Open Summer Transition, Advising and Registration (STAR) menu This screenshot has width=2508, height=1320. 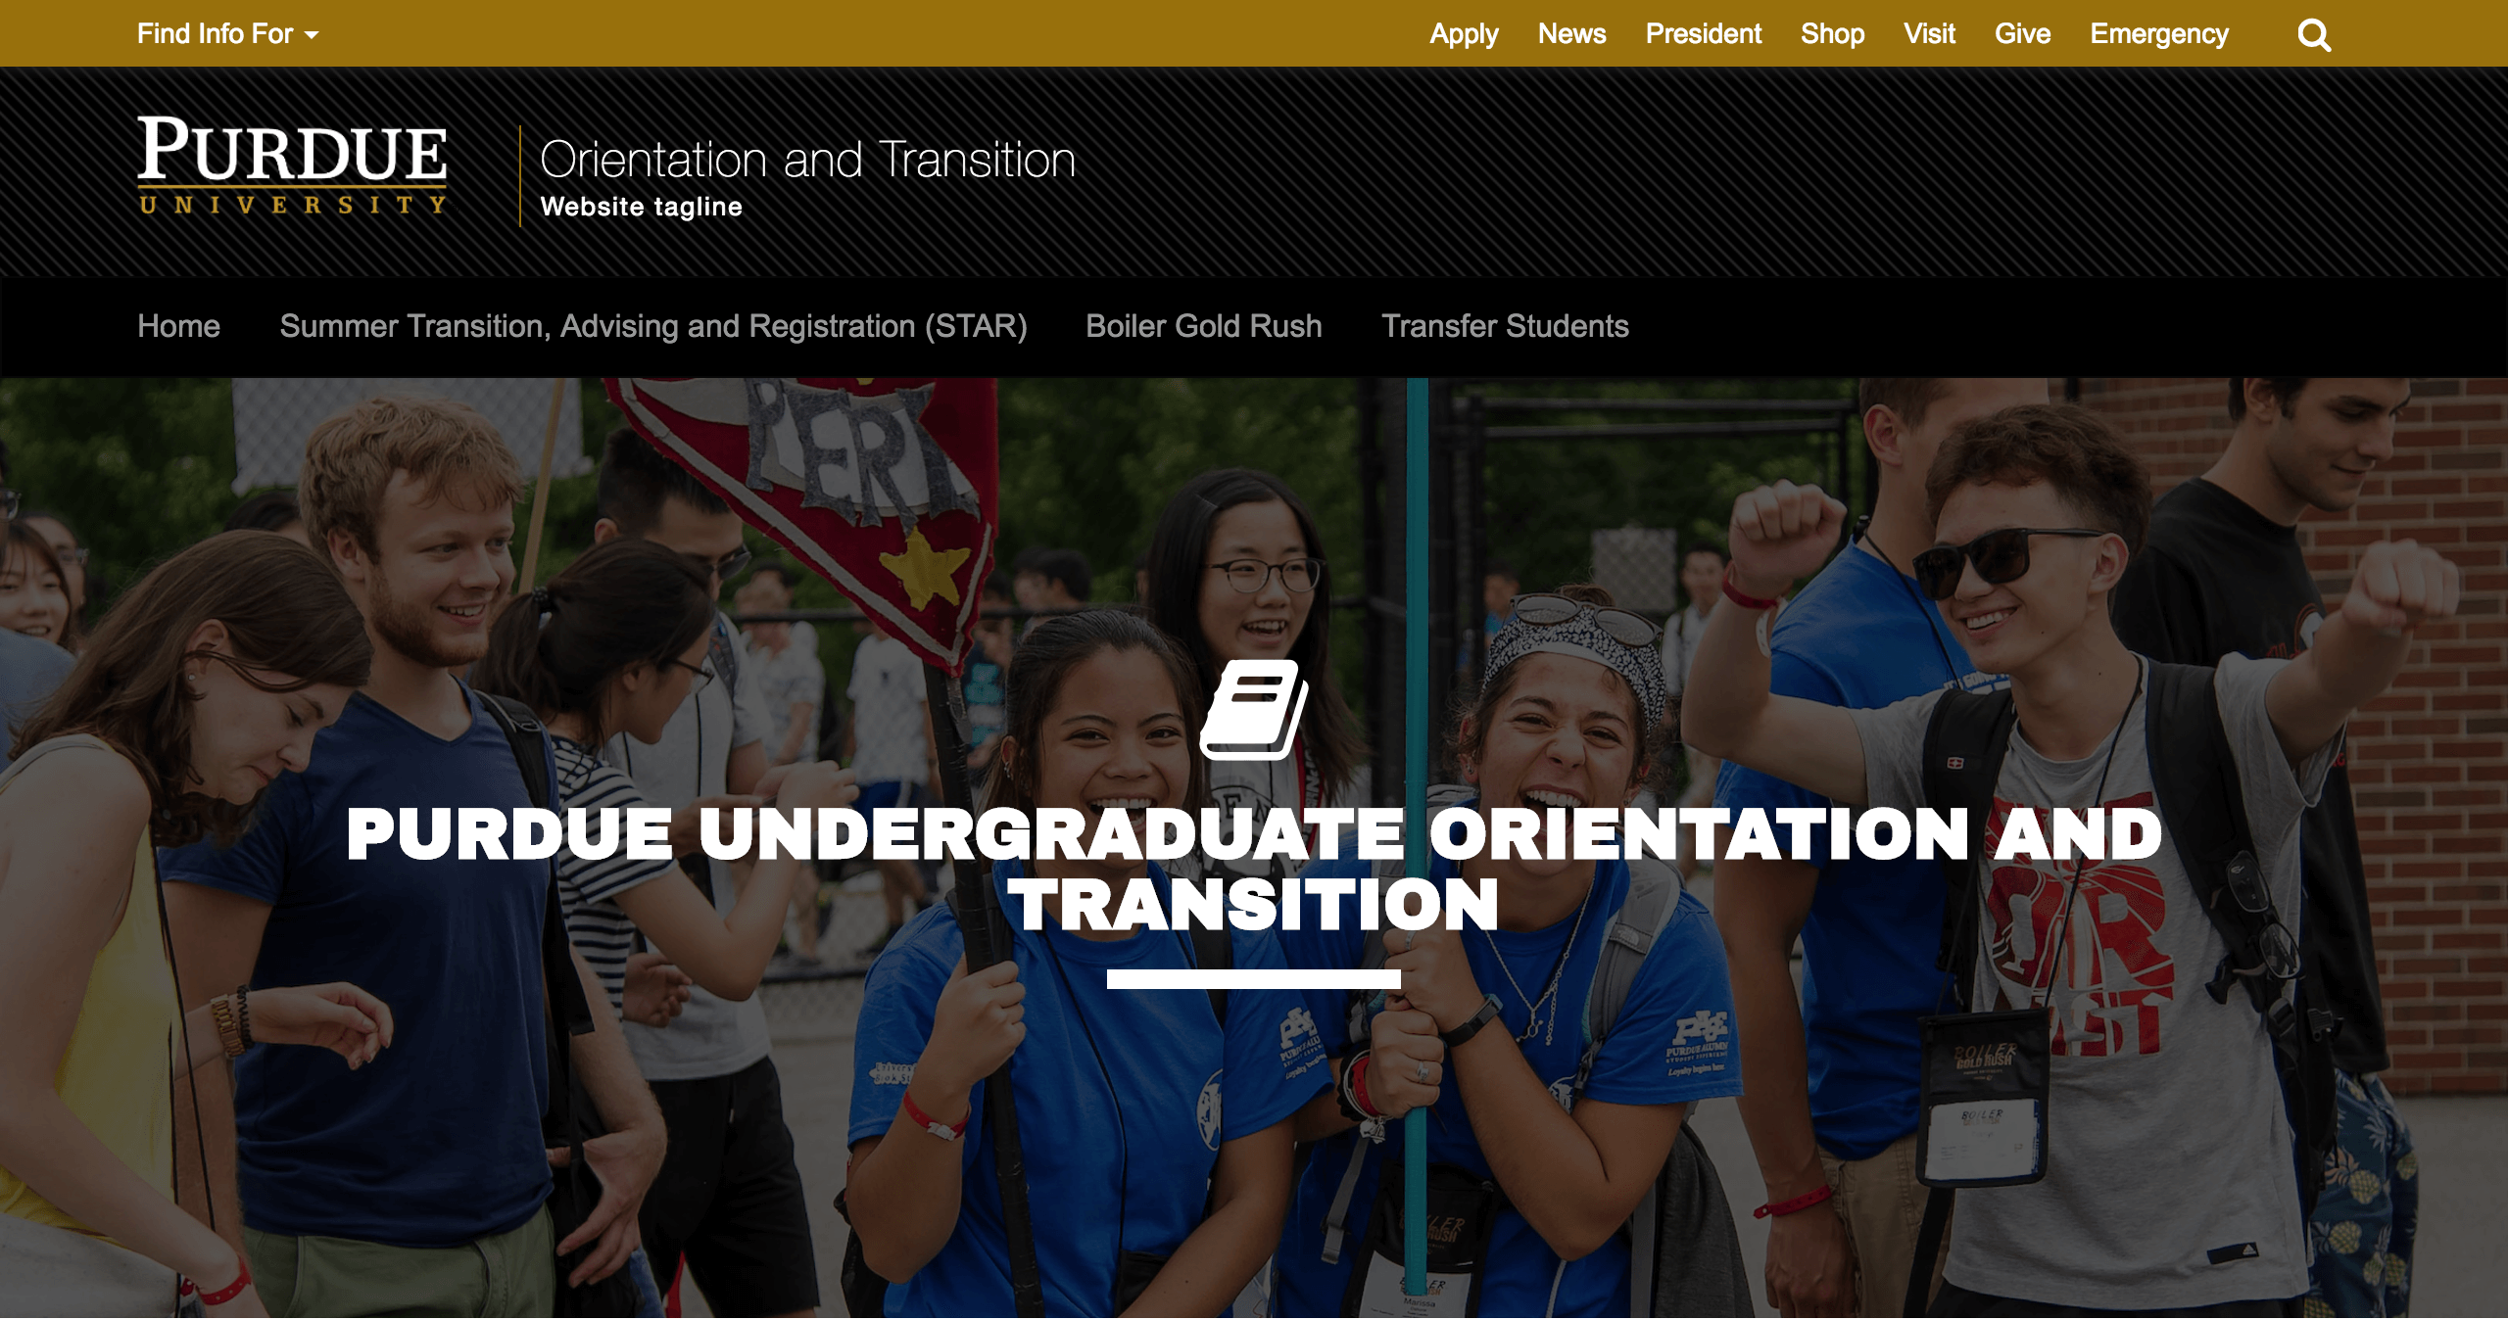click(x=653, y=326)
